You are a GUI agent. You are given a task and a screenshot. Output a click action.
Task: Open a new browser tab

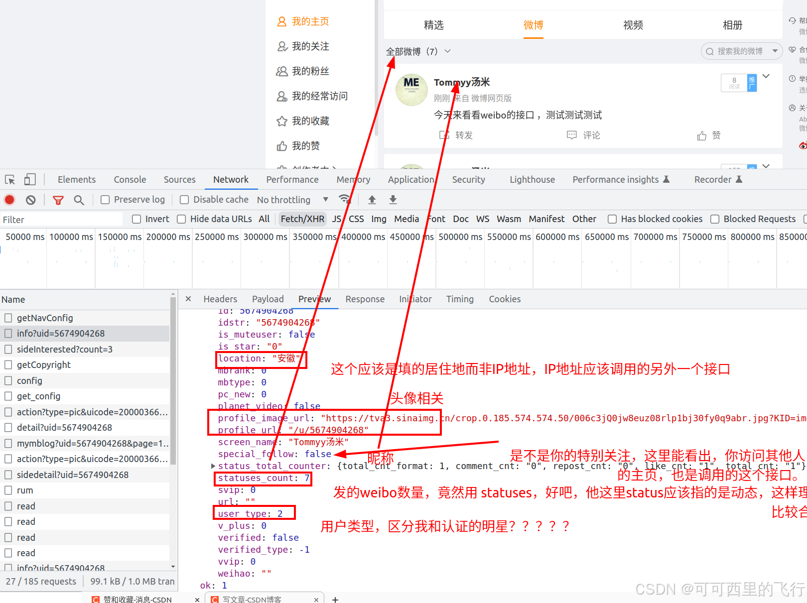click(x=335, y=600)
